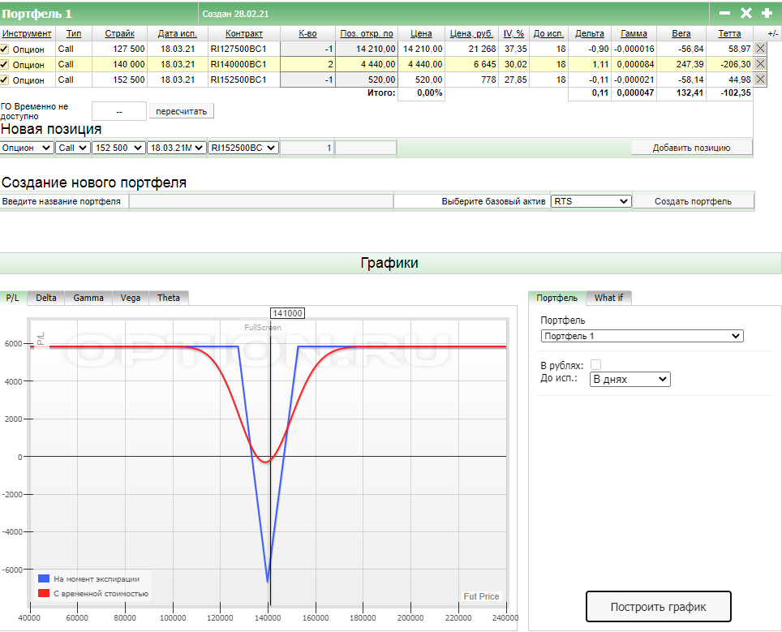Sort table by 'К-во' column header
This screenshot has height=632, width=782.
[307, 33]
